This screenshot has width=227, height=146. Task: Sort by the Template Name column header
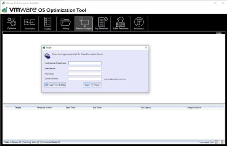pyautogui.click(x=44, y=108)
